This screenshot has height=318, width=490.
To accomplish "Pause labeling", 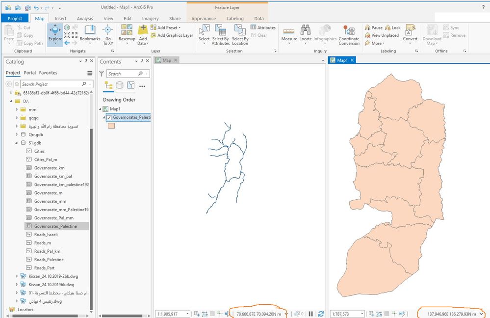I will (x=373, y=27).
